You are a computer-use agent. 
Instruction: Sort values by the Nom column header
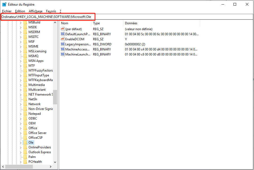coord(75,23)
